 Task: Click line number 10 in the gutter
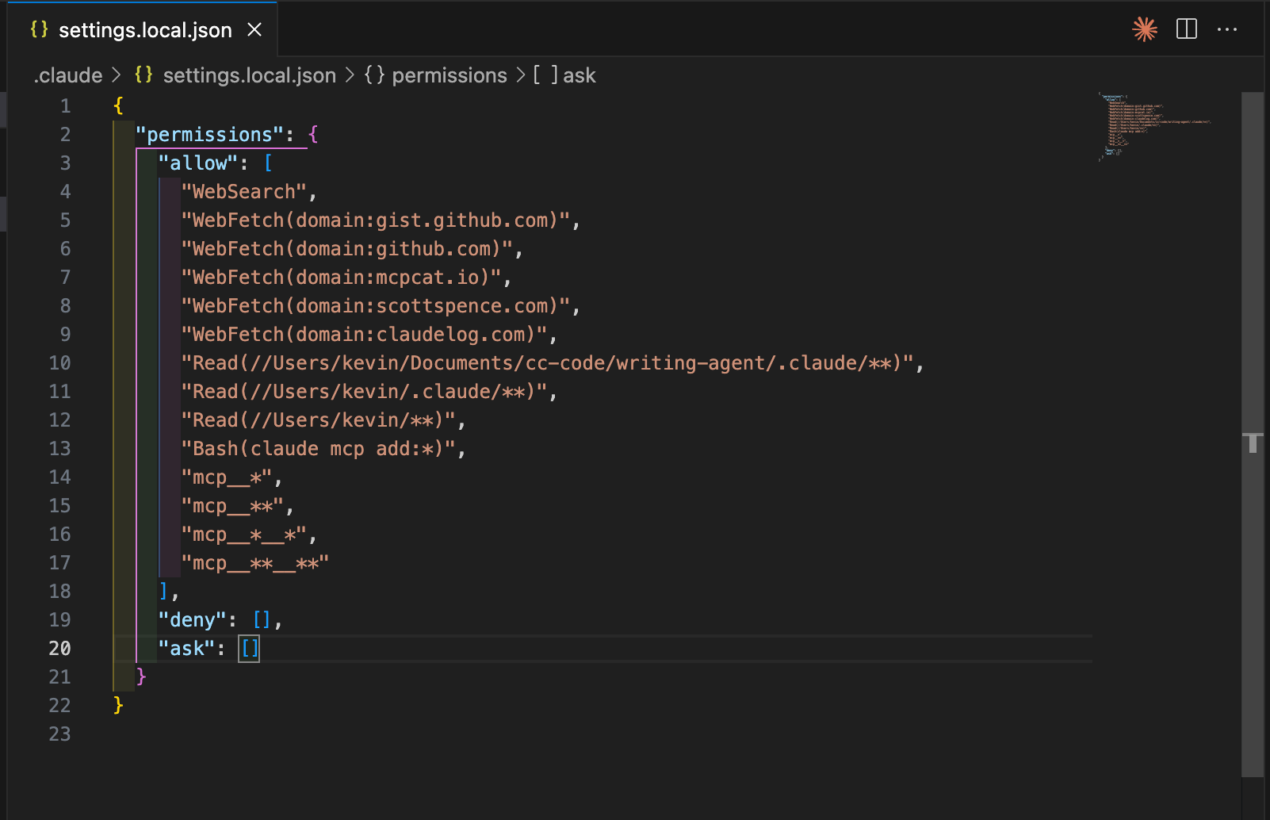[59, 363]
